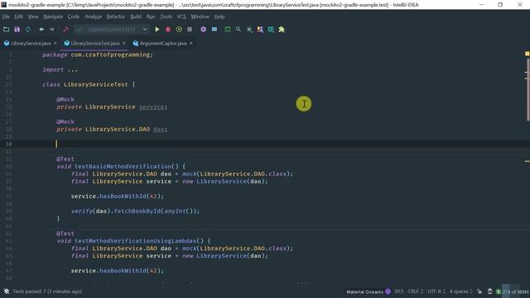Click the tool windows icon in status bar corner
This screenshot has width=530, height=298.
click(7, 291)
